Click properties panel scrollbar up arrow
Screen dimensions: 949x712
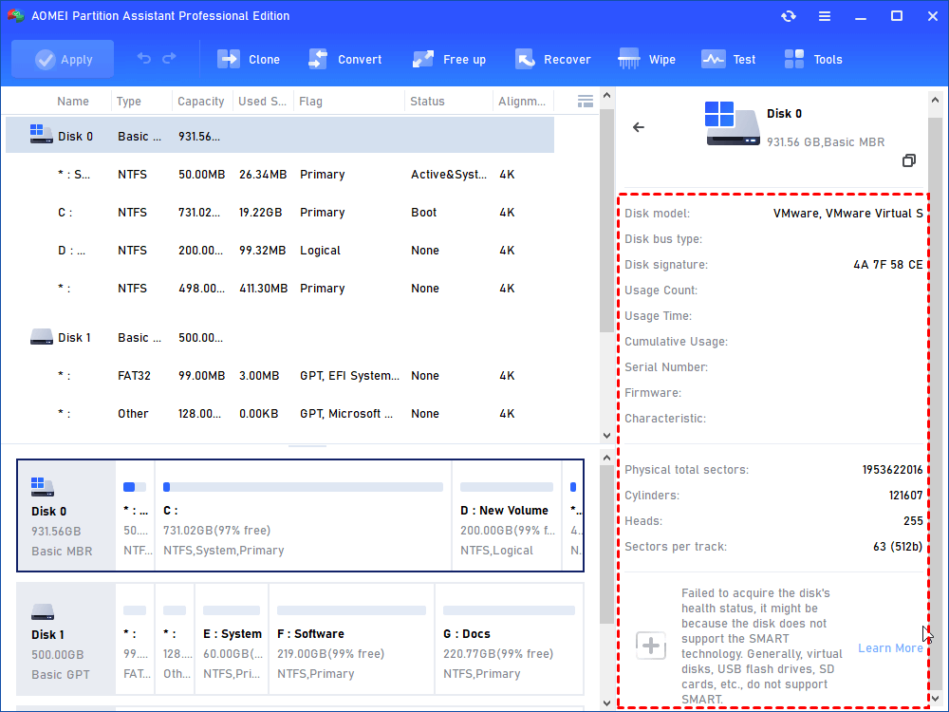point(935,100)
